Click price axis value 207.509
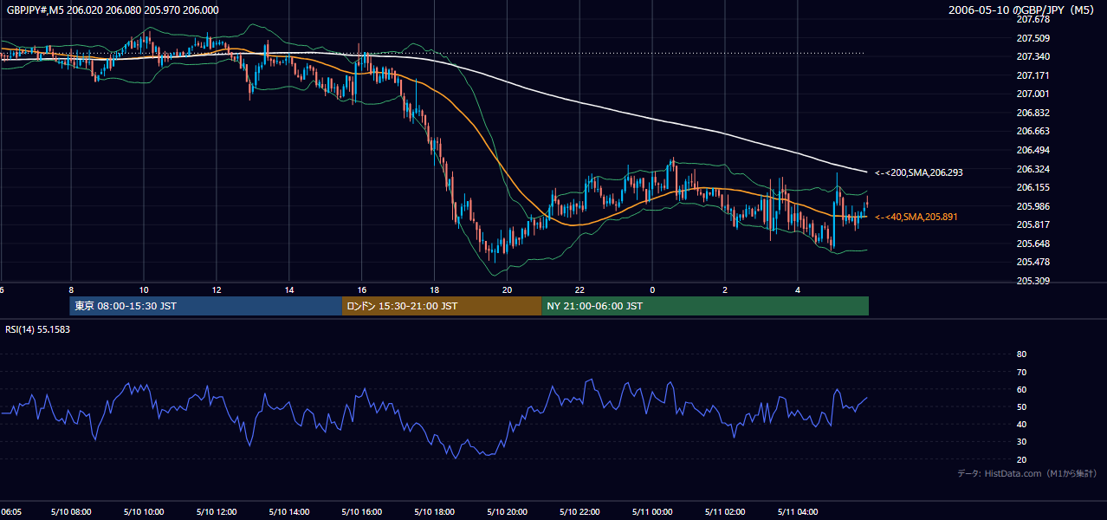Viewport: 1107px width, 520px height. pyautogui.click(x=1033, y=38)
